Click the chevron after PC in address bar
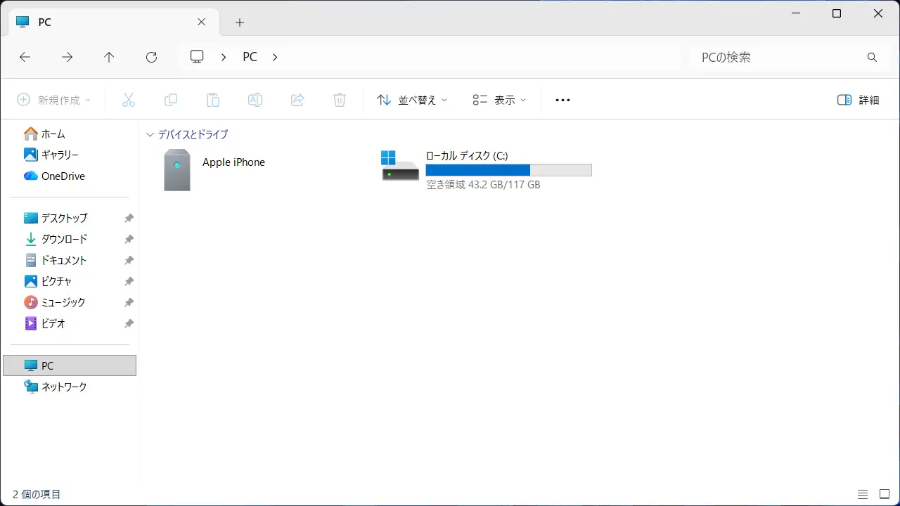The width and height of the screenshot is (900, 506). tap(275, 58)
